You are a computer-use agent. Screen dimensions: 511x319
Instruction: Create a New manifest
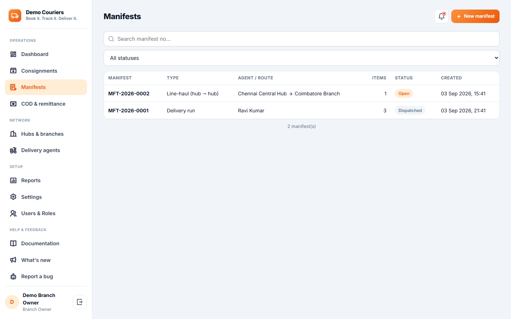point(476,16)
